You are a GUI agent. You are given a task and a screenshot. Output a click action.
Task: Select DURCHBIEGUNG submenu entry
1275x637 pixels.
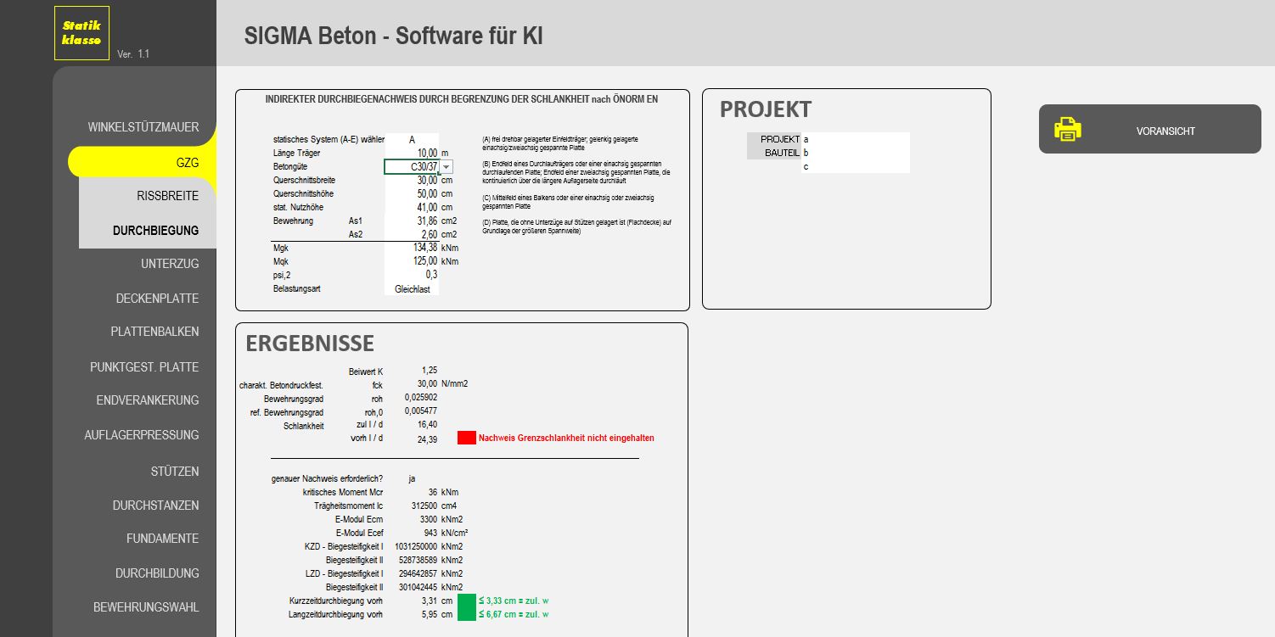[155, 230]
